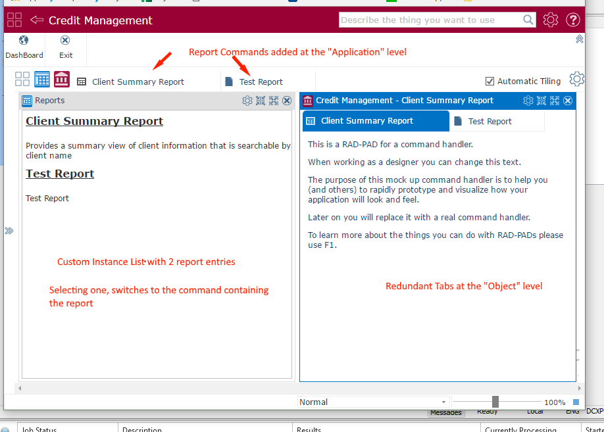This screenshot has height=432, width=604.
Task: Open the Test Report link in list
Action: (60, 174)
